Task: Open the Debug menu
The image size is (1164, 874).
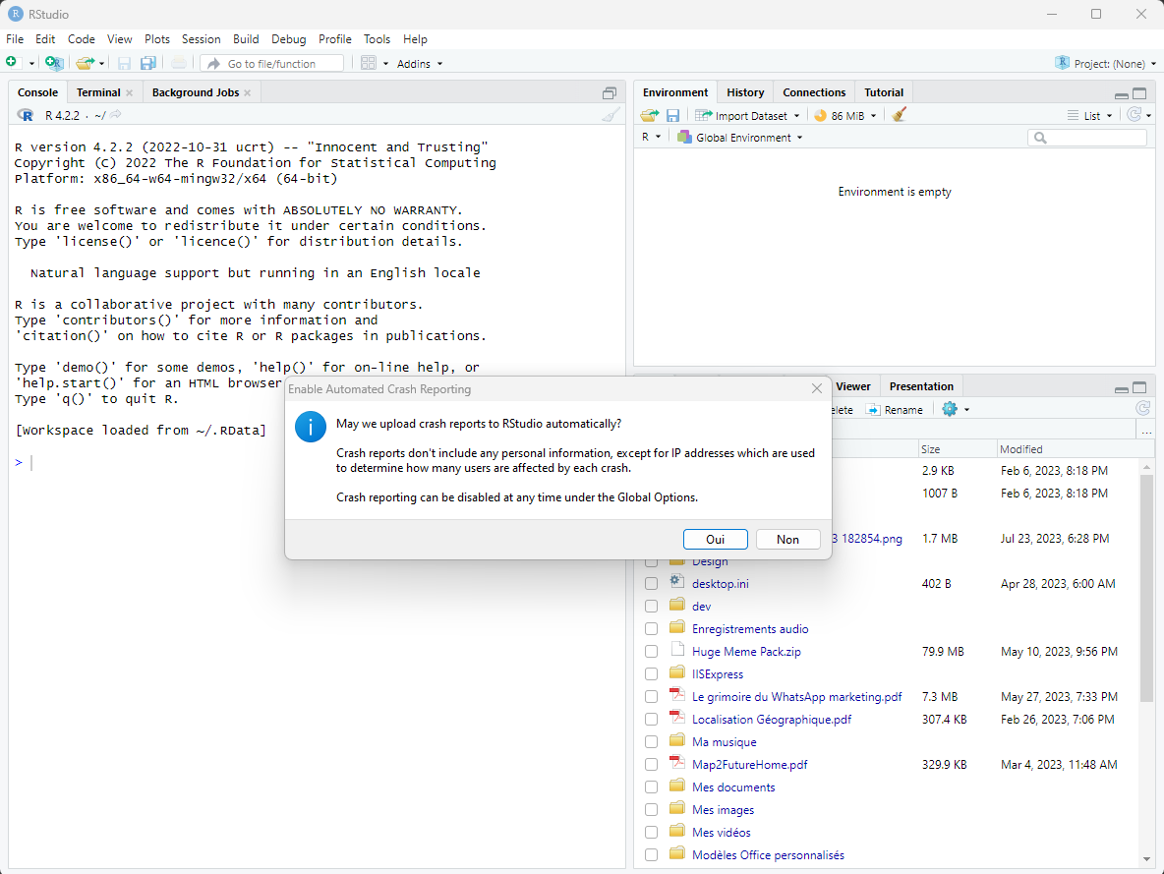Action: click(x=289, y=39)
